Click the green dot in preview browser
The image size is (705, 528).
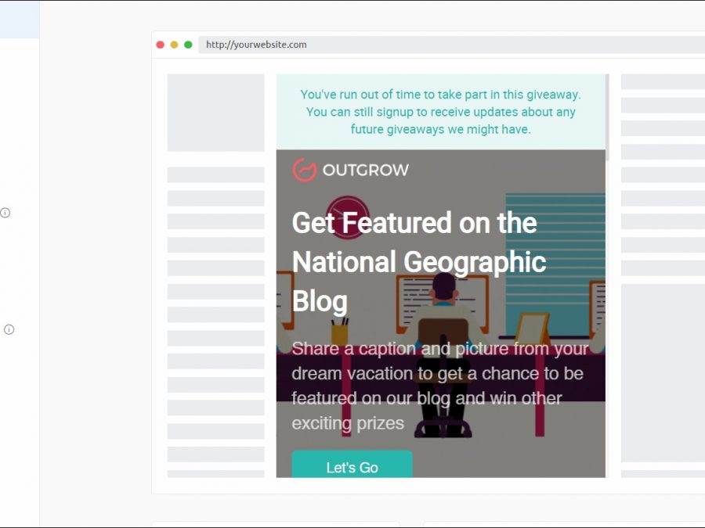[188, 45]
